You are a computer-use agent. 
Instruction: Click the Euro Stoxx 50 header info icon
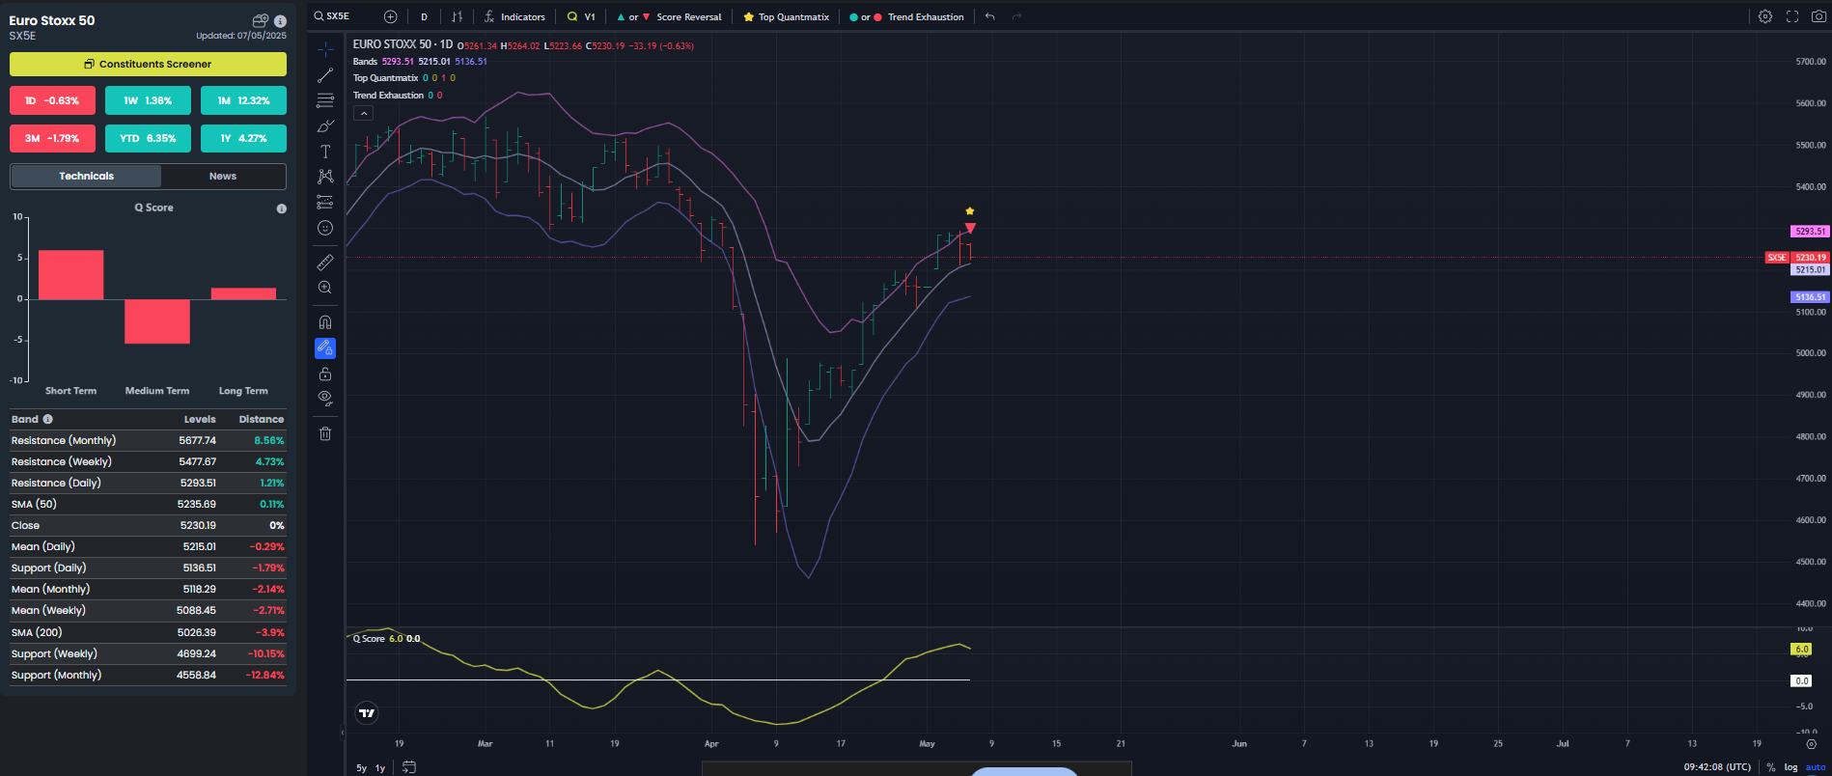tap(280, 21)
